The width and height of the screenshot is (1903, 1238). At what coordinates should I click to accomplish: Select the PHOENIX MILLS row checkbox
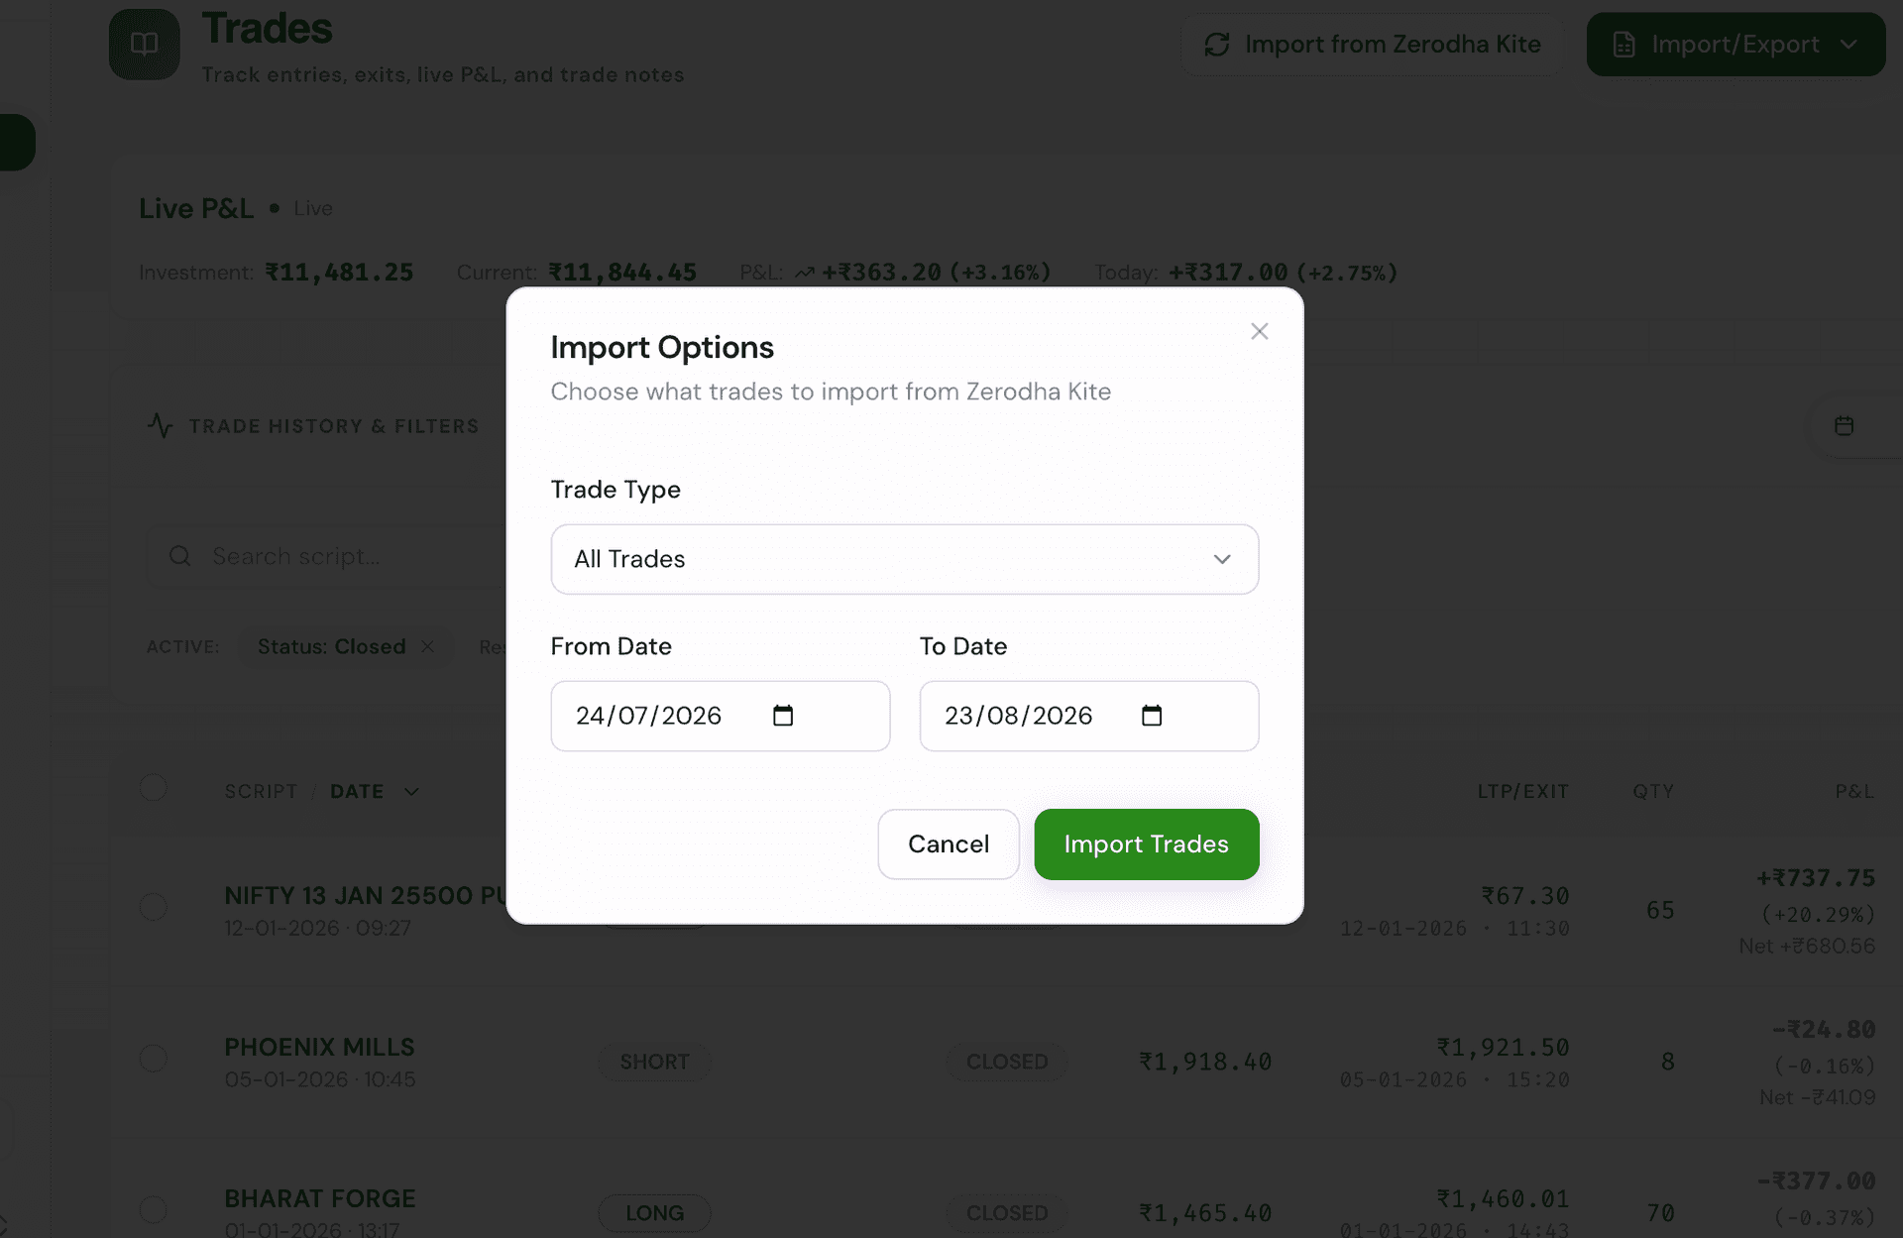(x=154, y=1059)
